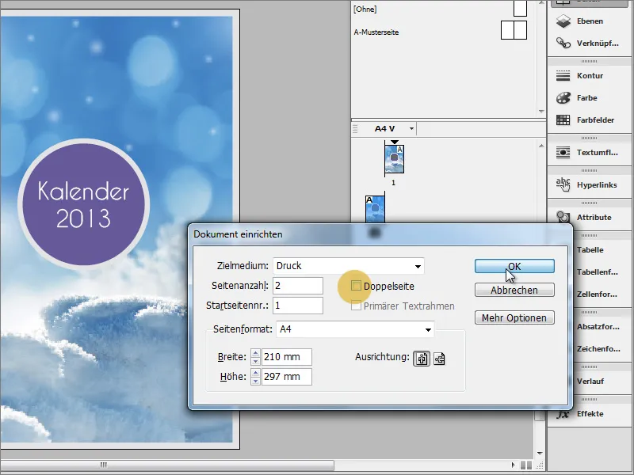Viewport: 634px width, 475px height.
Task: Open the Attribute panel icon
Action: click(563, 217)
